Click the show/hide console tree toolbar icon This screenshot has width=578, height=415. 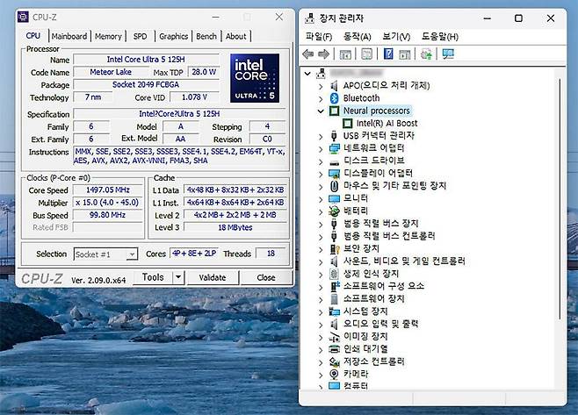click(345, 54)
